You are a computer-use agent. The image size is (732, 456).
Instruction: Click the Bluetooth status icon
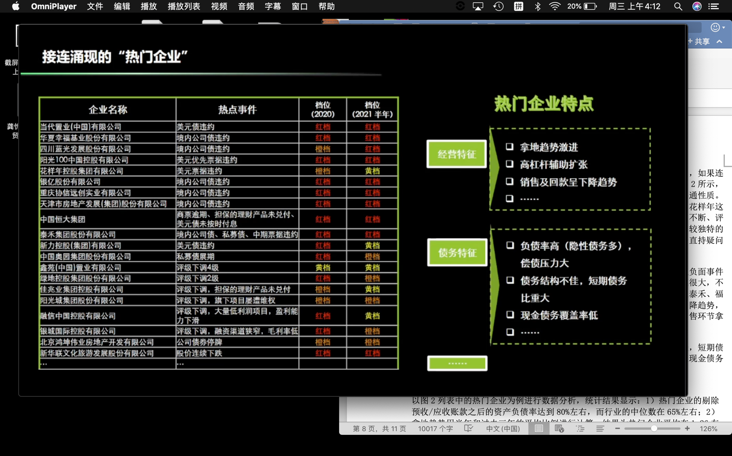pos(537,6)
